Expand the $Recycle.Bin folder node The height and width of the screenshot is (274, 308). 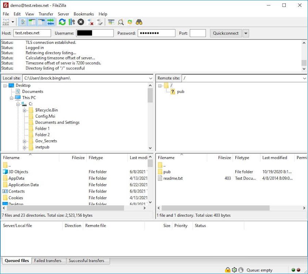tap(24, 110)
